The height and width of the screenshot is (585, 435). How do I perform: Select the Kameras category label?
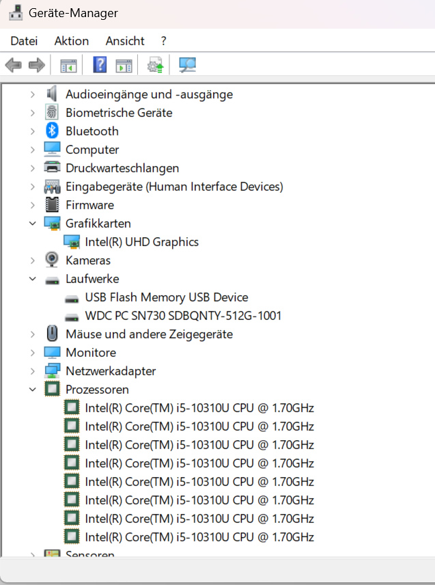pos(88,260)
